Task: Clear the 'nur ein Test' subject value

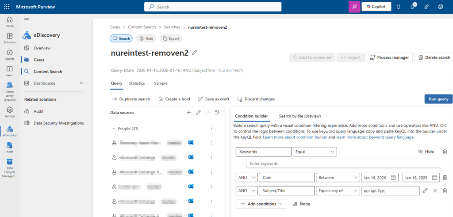Action: click(435, 190)
